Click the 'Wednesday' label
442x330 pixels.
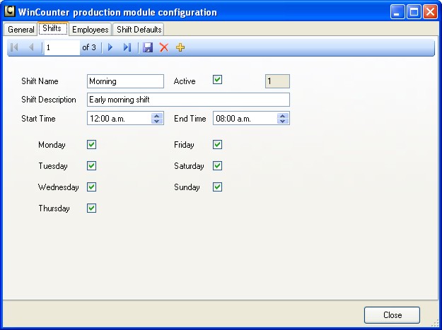tap(59, 187)
